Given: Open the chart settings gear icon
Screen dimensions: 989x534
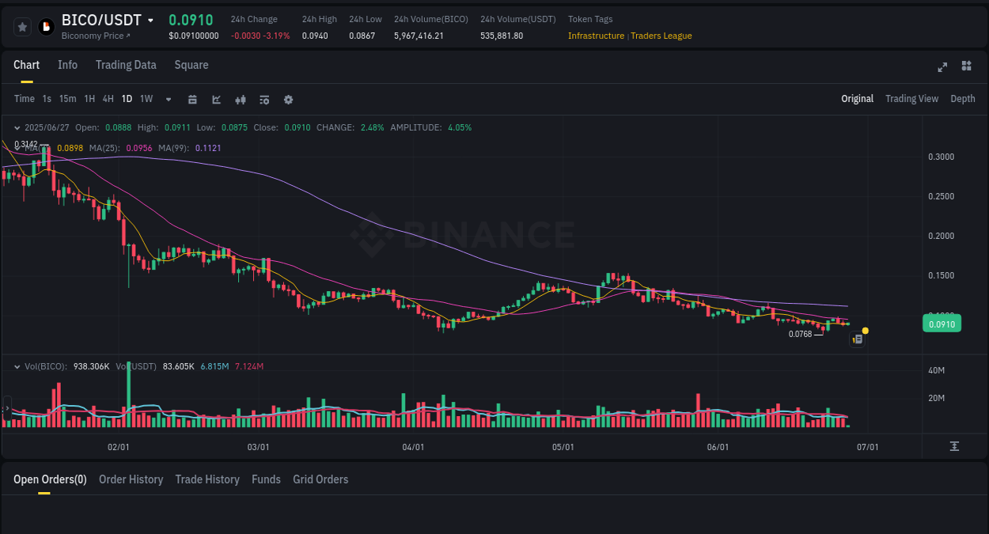Looking at the screenshot, I should 288,99.
